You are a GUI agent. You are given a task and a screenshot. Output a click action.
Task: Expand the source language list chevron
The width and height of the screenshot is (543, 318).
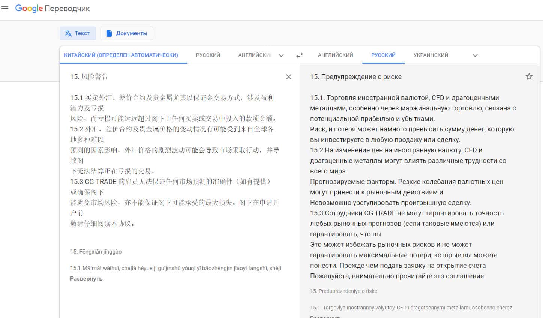point(281,55)
